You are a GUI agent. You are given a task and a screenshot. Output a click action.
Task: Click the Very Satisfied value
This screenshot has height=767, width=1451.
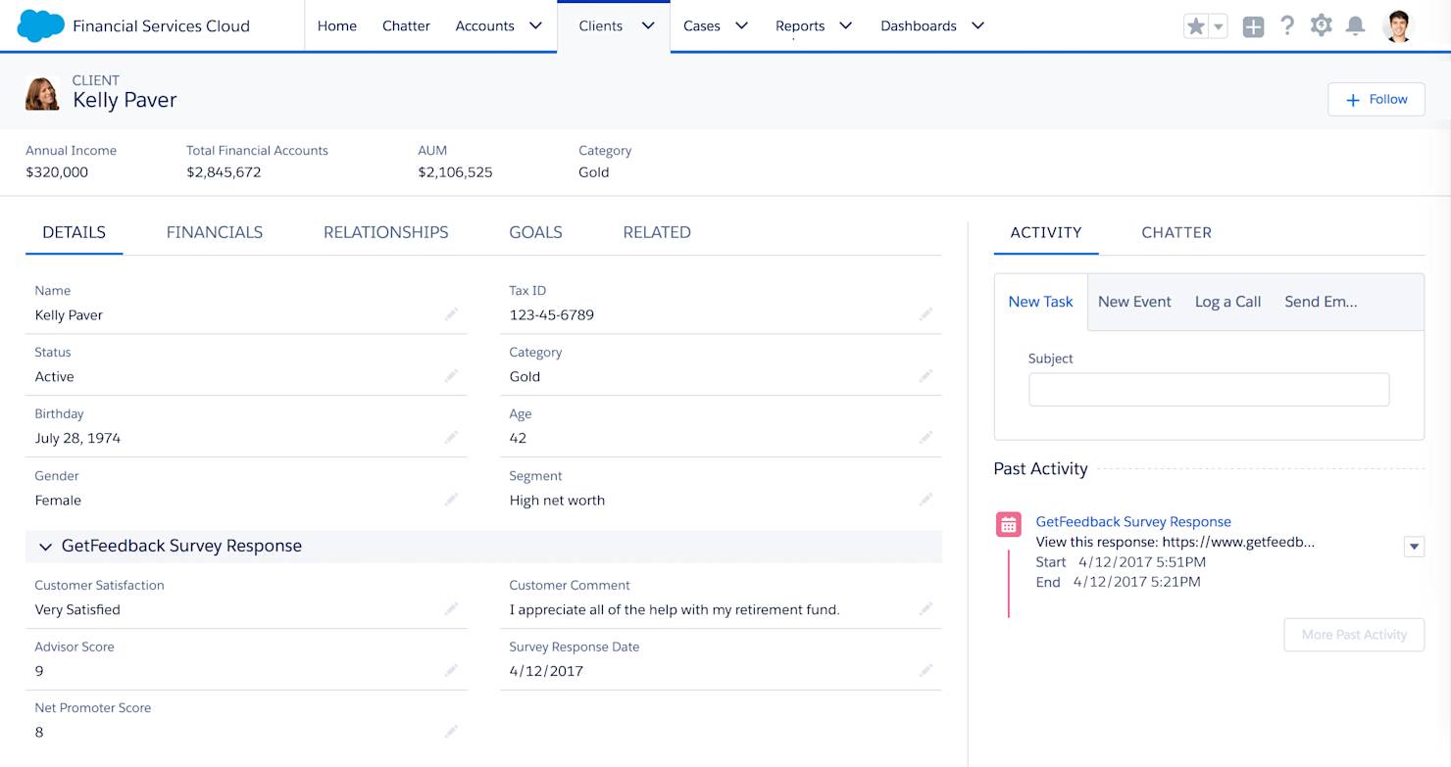[x=77, y=610]
